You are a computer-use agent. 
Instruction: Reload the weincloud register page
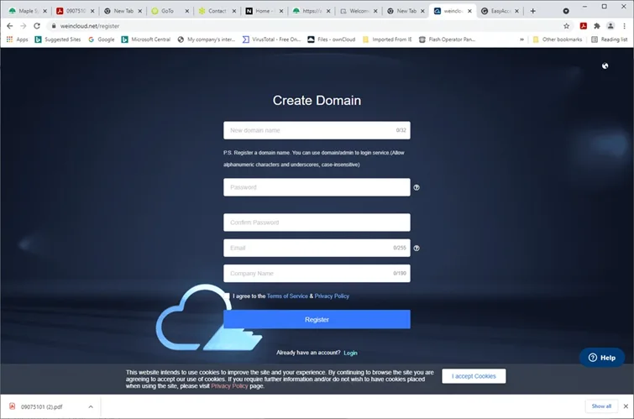pyautogui.click(x=37, y=26)
